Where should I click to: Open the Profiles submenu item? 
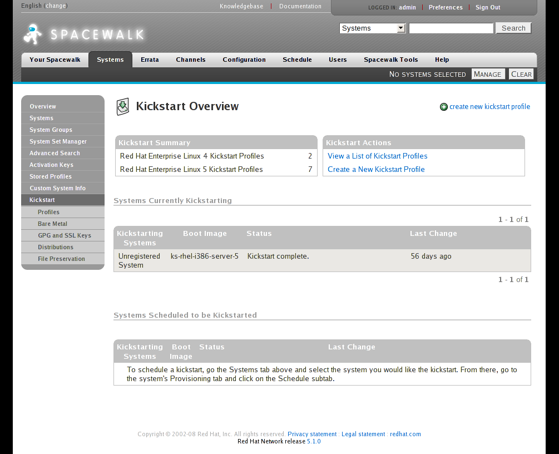(63, 212)
